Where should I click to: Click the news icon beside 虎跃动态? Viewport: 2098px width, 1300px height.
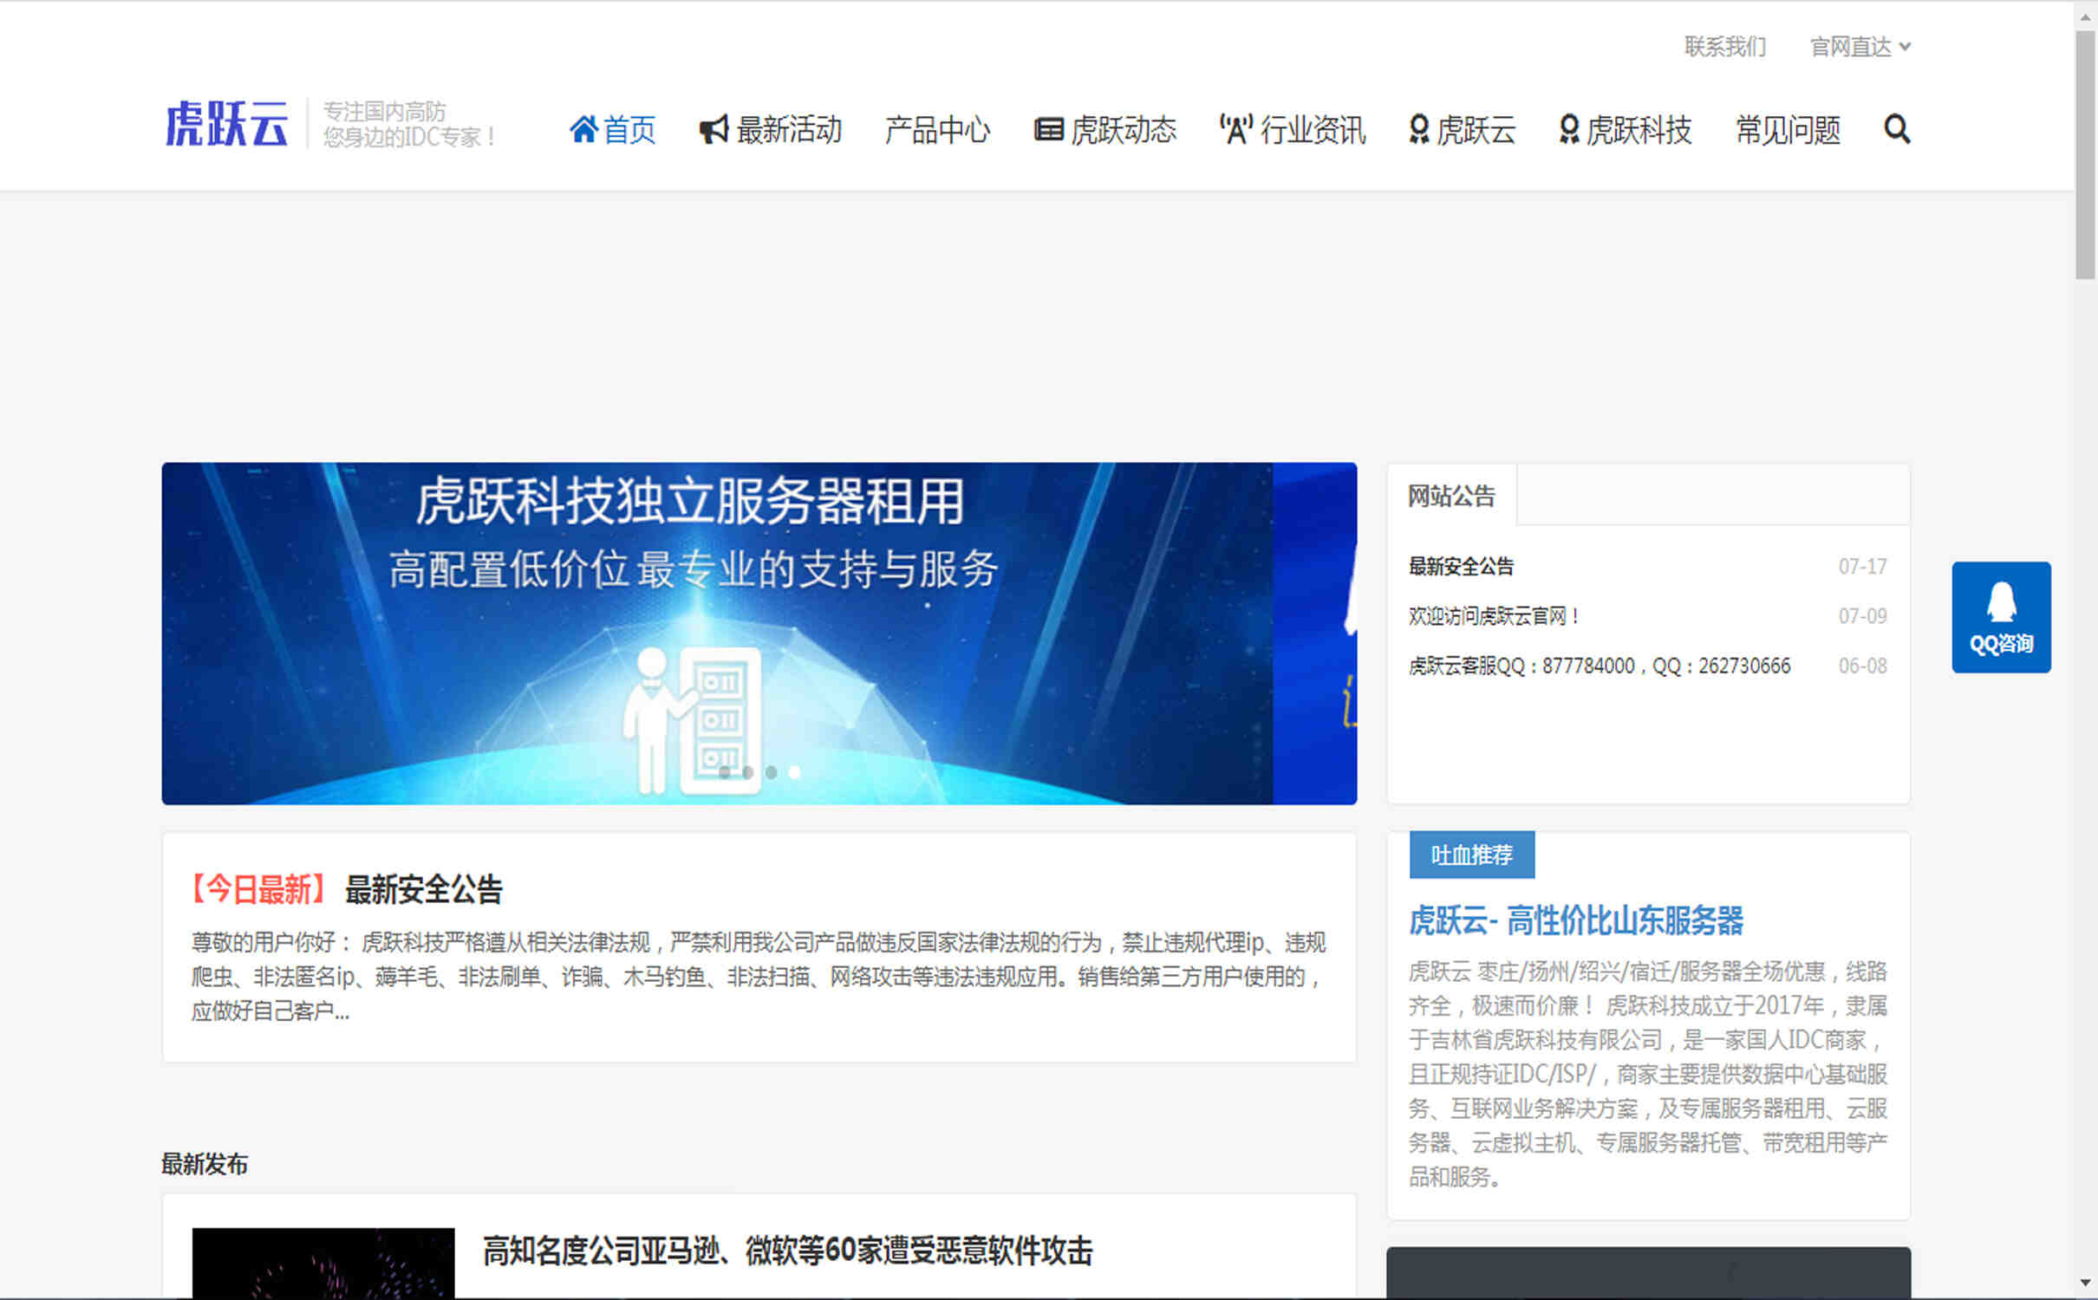coord(1049,129)
